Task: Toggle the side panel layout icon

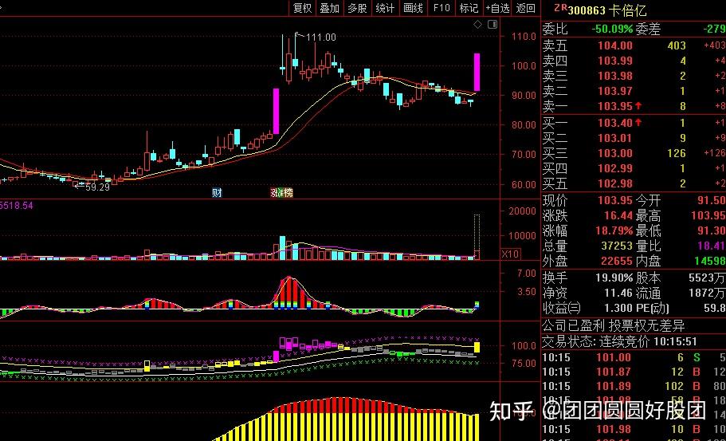Action: coord(493,24)
